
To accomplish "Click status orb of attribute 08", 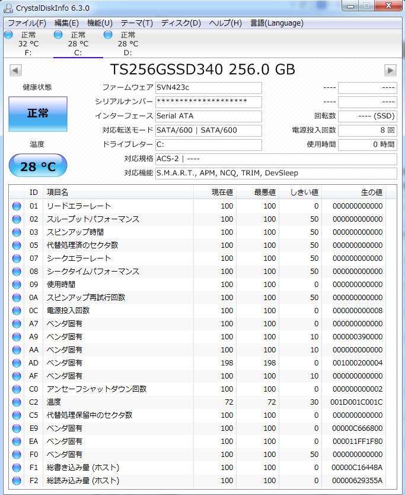I will (x=17, y=272).
